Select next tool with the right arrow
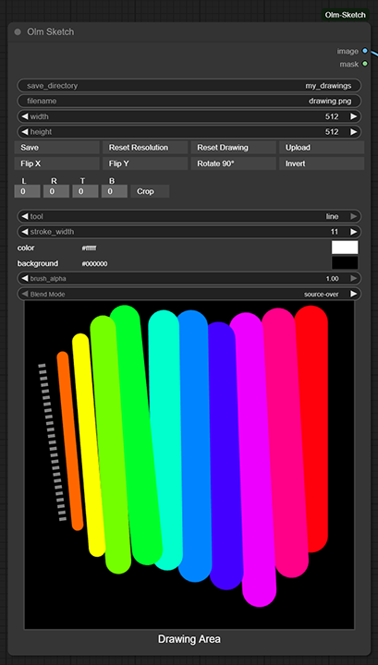 (353, 216)
